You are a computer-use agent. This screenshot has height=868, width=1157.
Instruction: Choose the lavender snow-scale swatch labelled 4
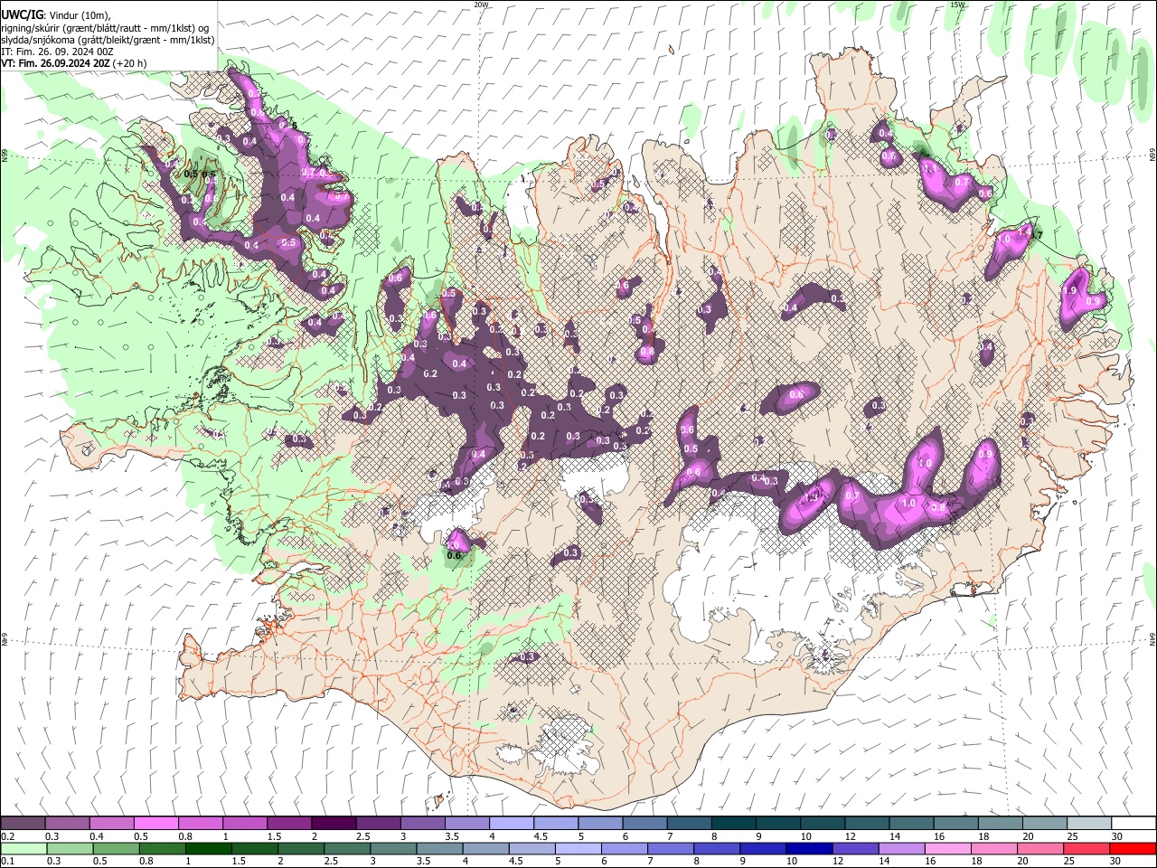511,823
